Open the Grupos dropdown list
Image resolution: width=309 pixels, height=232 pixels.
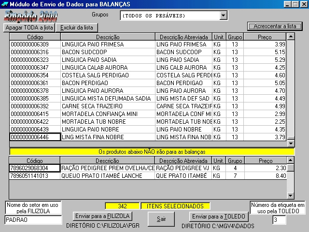223,15
